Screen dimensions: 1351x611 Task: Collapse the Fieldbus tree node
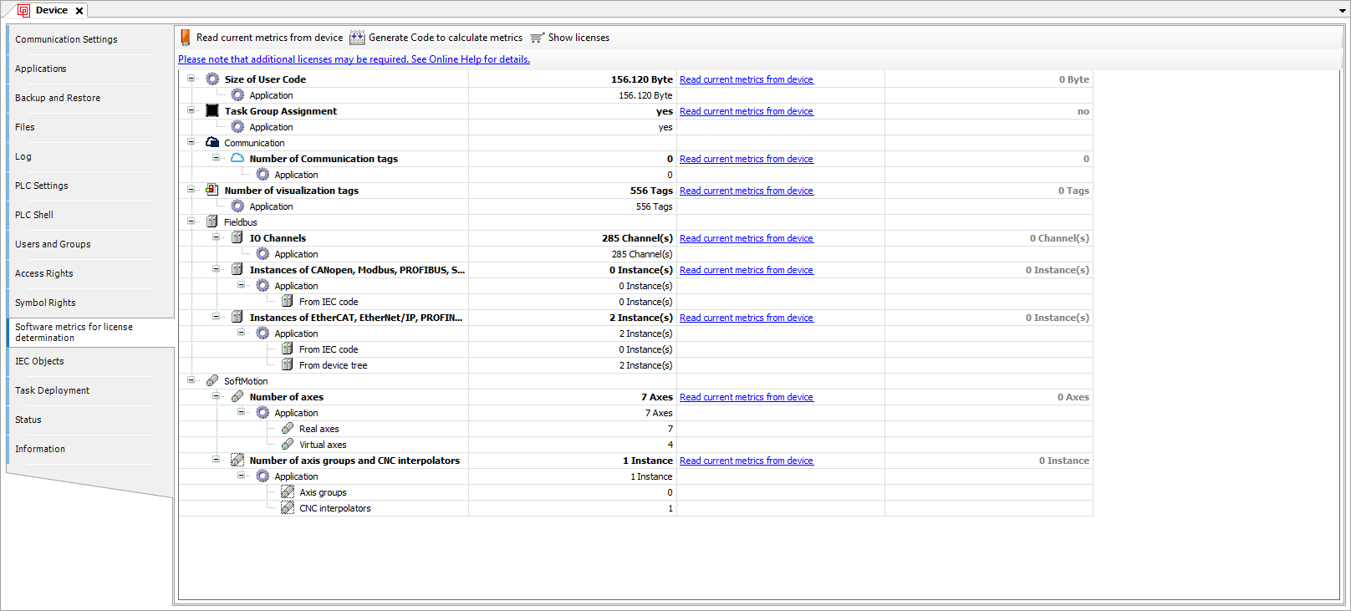pyautogui.click(x=191, y=221)
